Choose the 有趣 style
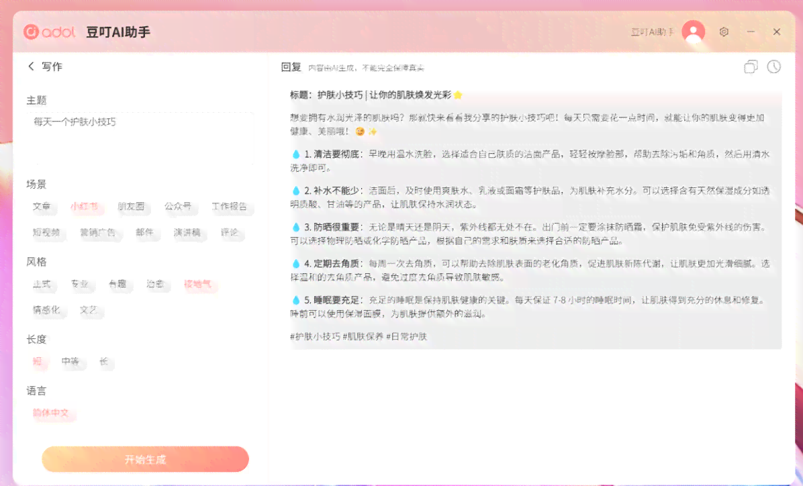 pos(117,284)
